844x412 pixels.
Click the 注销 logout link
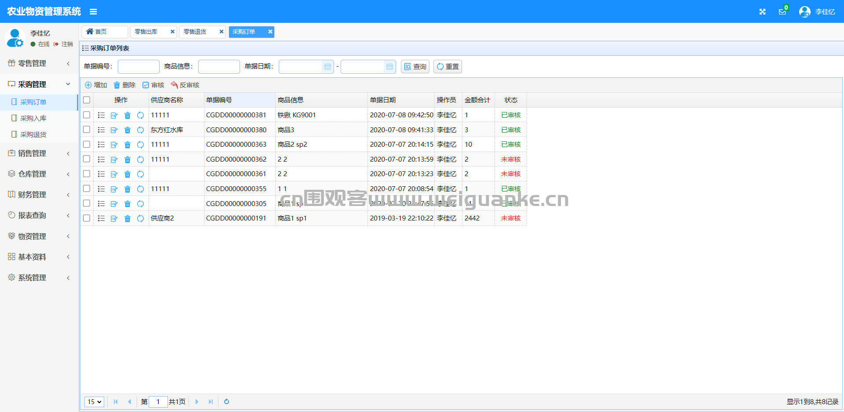point(63,44)
